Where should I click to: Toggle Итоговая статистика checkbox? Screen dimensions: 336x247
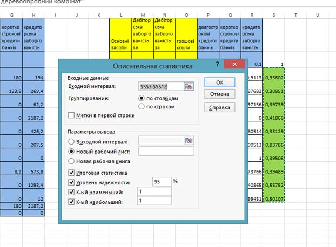[x=71, y=173]
